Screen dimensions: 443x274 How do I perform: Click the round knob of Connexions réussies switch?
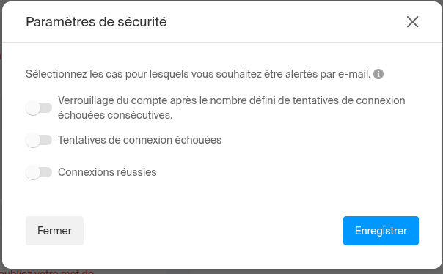pyautogui.click(x=33, y=172)
